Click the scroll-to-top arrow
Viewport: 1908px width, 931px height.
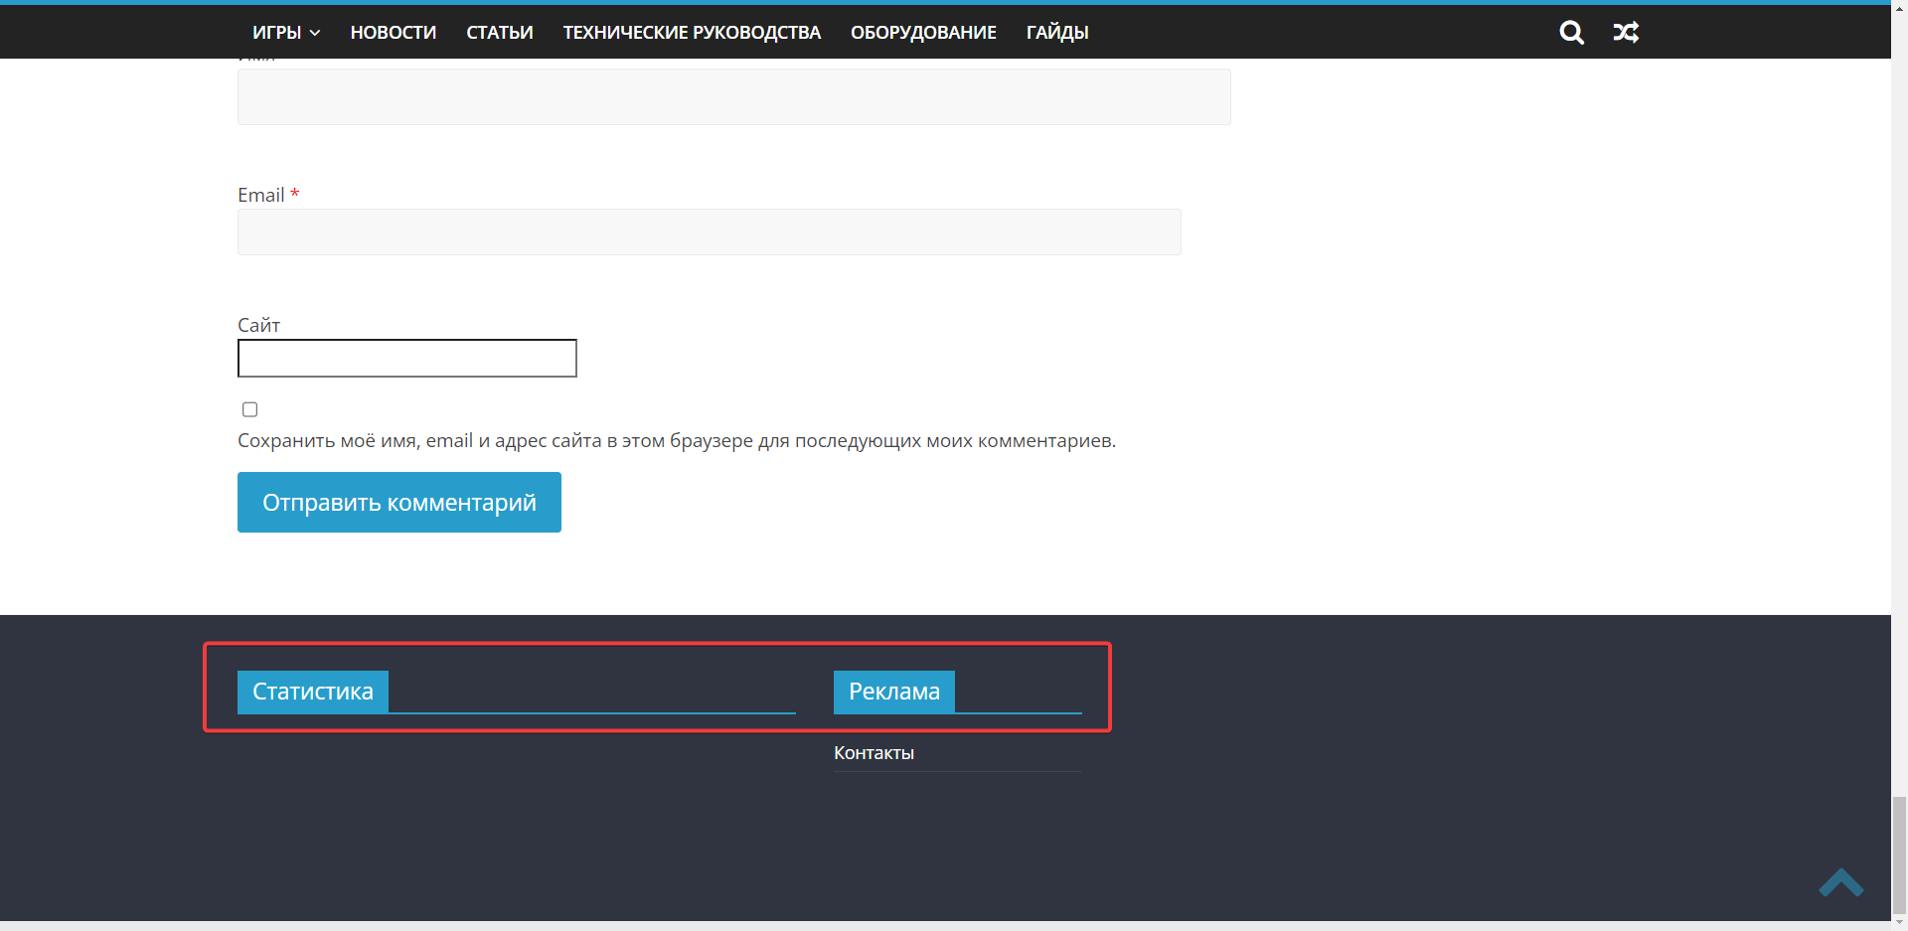1843,883
